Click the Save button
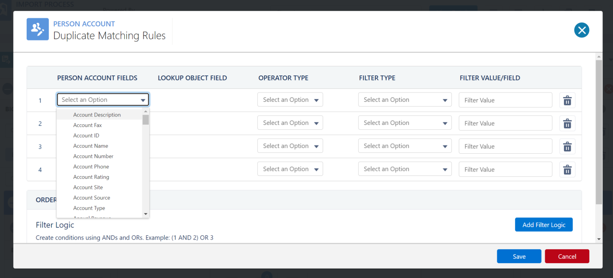The width and height of the screenshot is (613, 278). [x=519, y=256]
